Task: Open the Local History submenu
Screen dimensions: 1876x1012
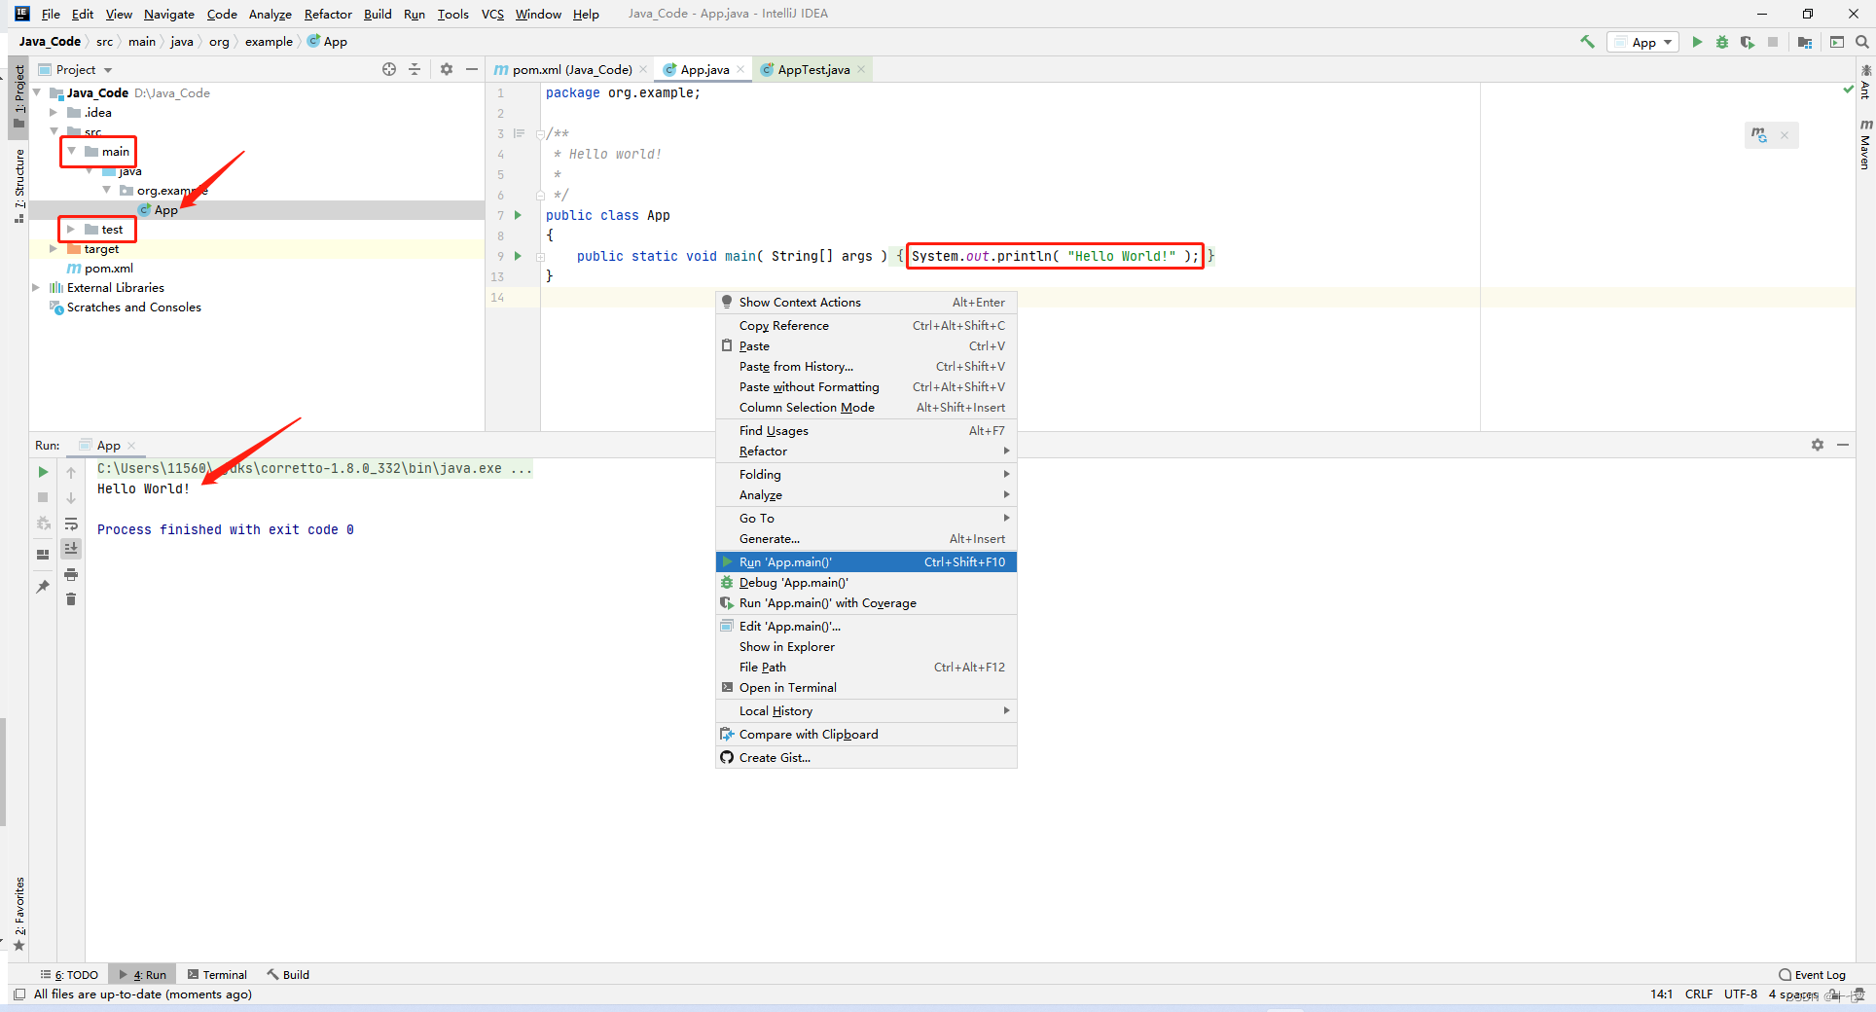Action: pos(866,710)
